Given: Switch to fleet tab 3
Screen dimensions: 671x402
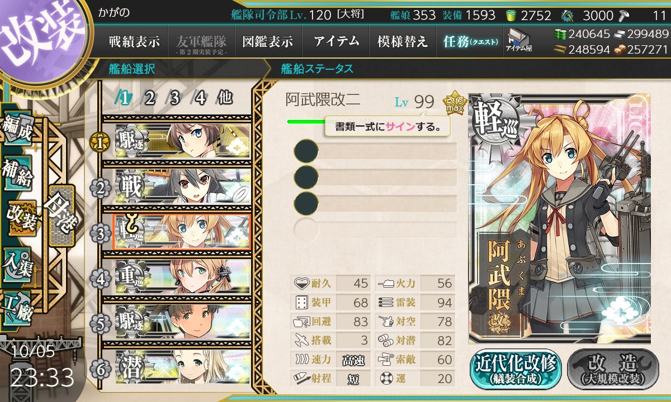Looking at the screenshot, I should (174, 98).
